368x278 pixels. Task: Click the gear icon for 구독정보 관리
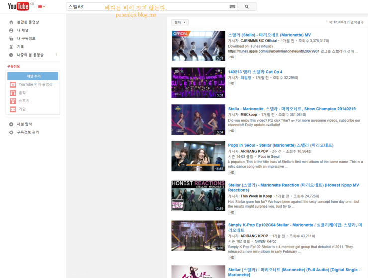[x=11, y=132]
